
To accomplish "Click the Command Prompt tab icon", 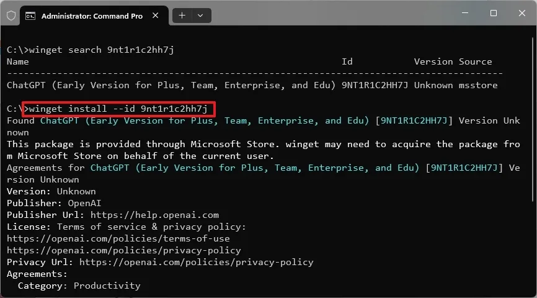I will coord(30,16).
